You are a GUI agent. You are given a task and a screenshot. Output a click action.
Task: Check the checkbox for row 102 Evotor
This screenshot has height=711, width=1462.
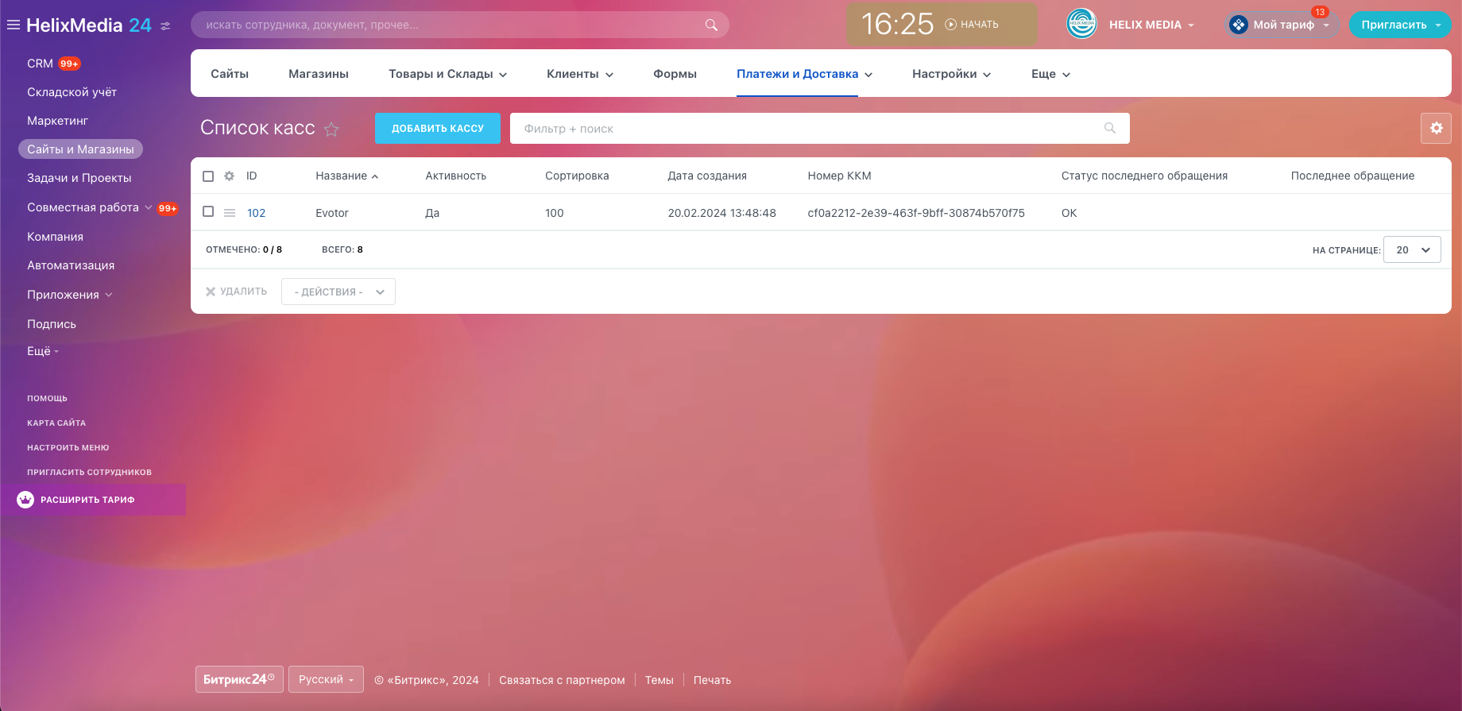pyautogui.click(x=208, y=211)
